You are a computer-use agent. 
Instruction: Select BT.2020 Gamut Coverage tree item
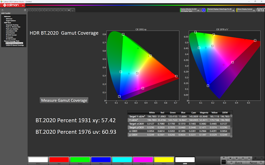click(x=14, y=43)
